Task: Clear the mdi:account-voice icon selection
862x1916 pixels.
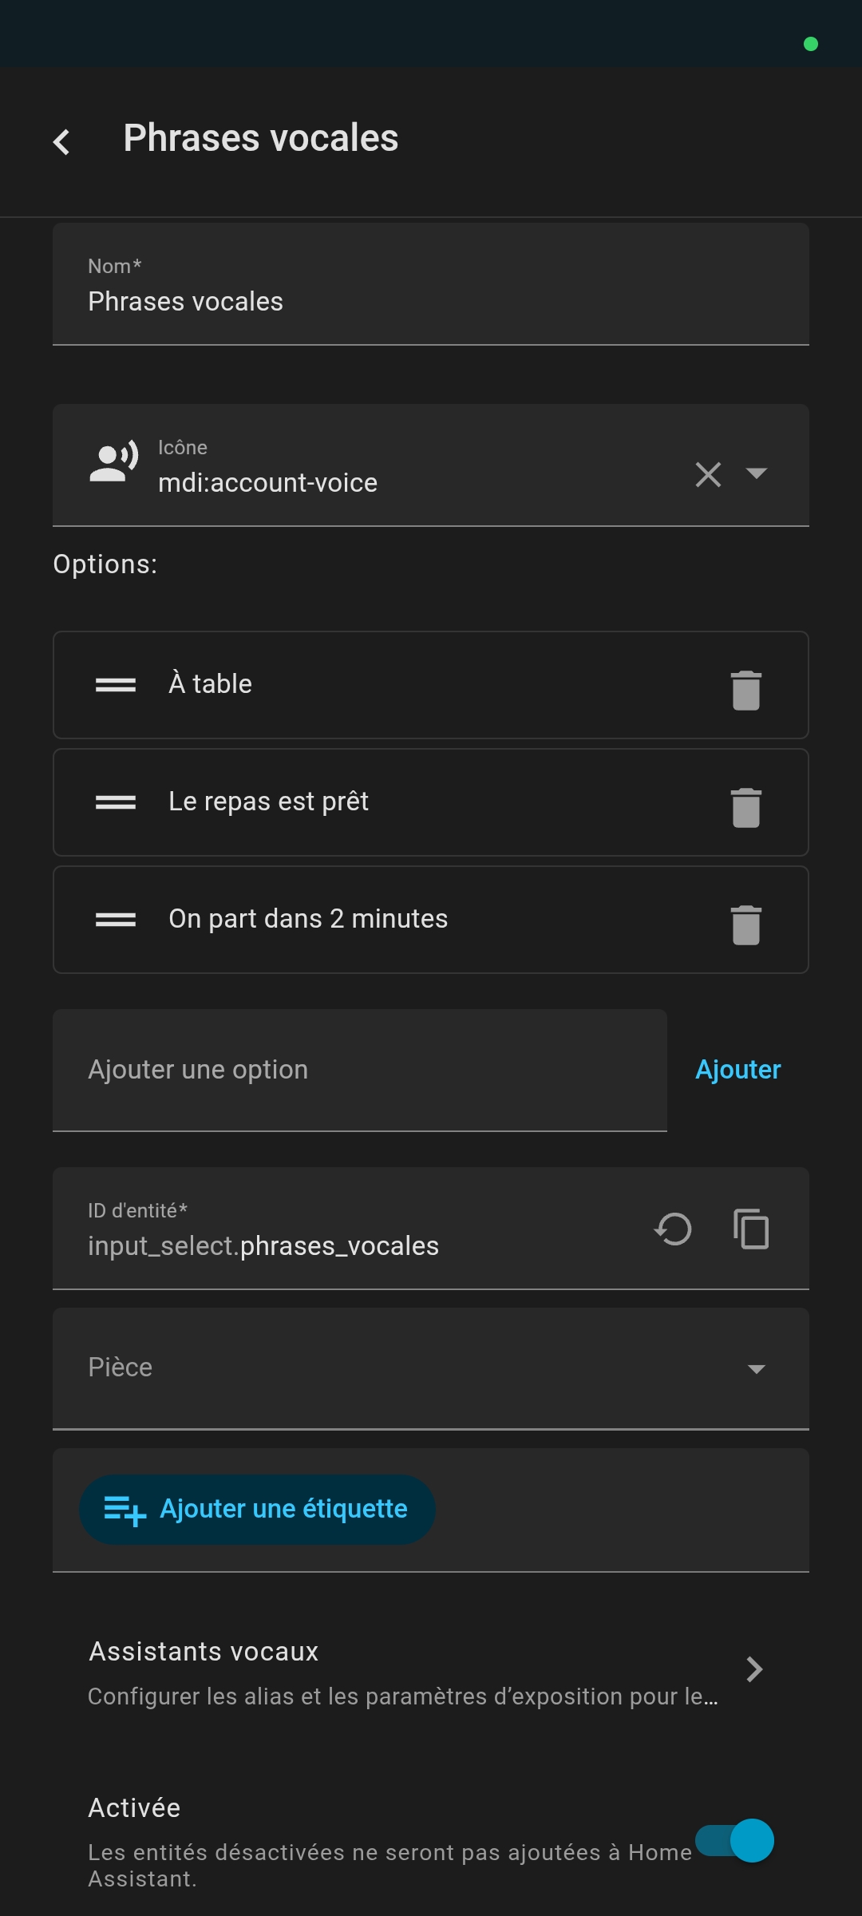Action: [x=708, y=474]
